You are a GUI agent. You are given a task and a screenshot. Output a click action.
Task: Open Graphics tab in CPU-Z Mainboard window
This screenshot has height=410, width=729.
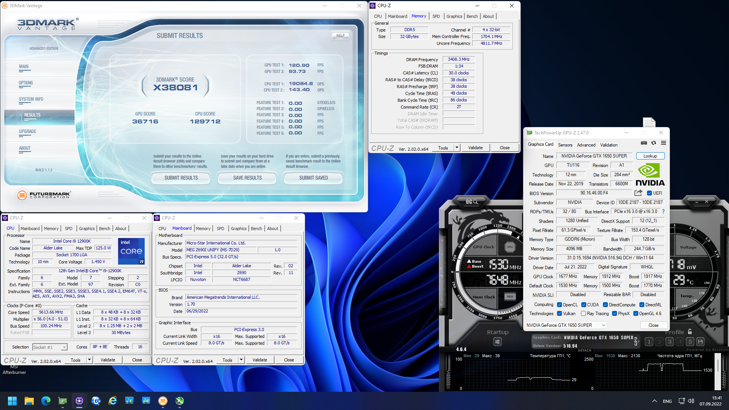coord(239,229)
